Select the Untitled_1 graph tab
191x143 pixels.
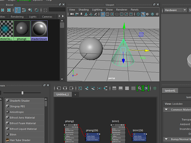point(63,94)
